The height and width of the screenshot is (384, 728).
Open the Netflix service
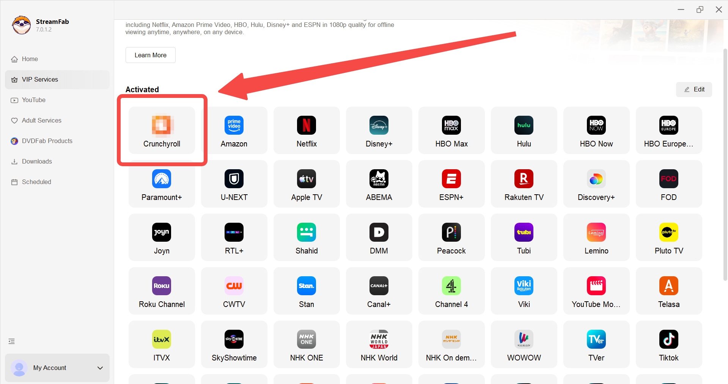click(306, 131)
